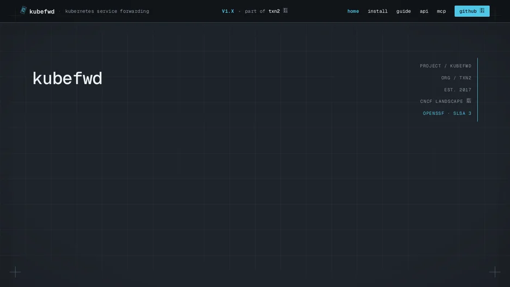Click the kubefwd logo icon in header
The width and height of the screenshot is (510, 287).
coord(23,10)
